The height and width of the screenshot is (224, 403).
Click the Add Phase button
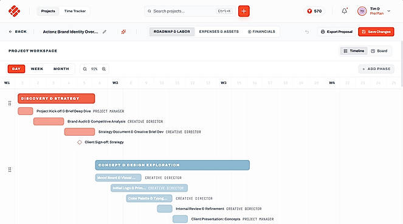click(376, 69)
